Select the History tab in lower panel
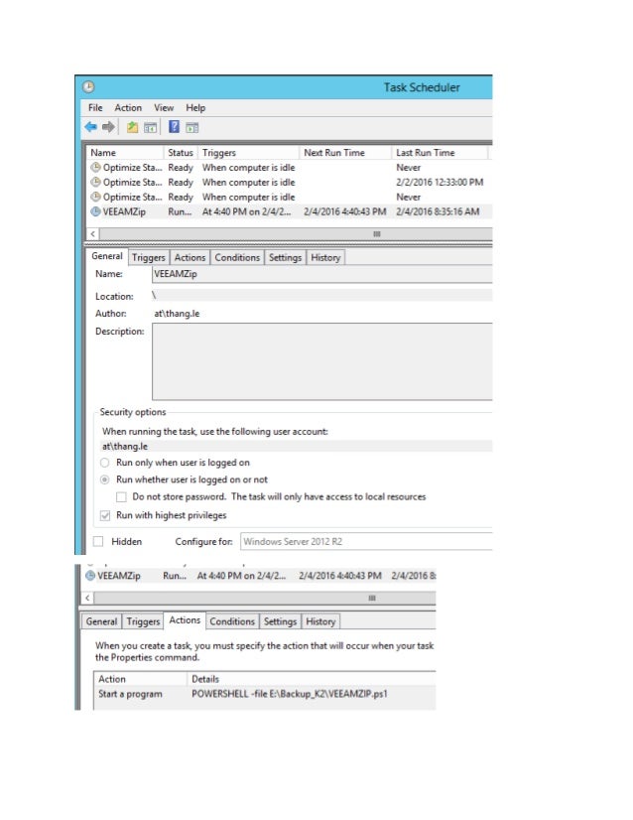Screen dimensions: 633x820 [320, 621]
